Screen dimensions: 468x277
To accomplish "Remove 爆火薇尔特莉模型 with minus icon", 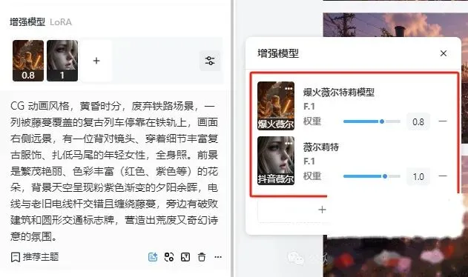I will tap(443, 121).
